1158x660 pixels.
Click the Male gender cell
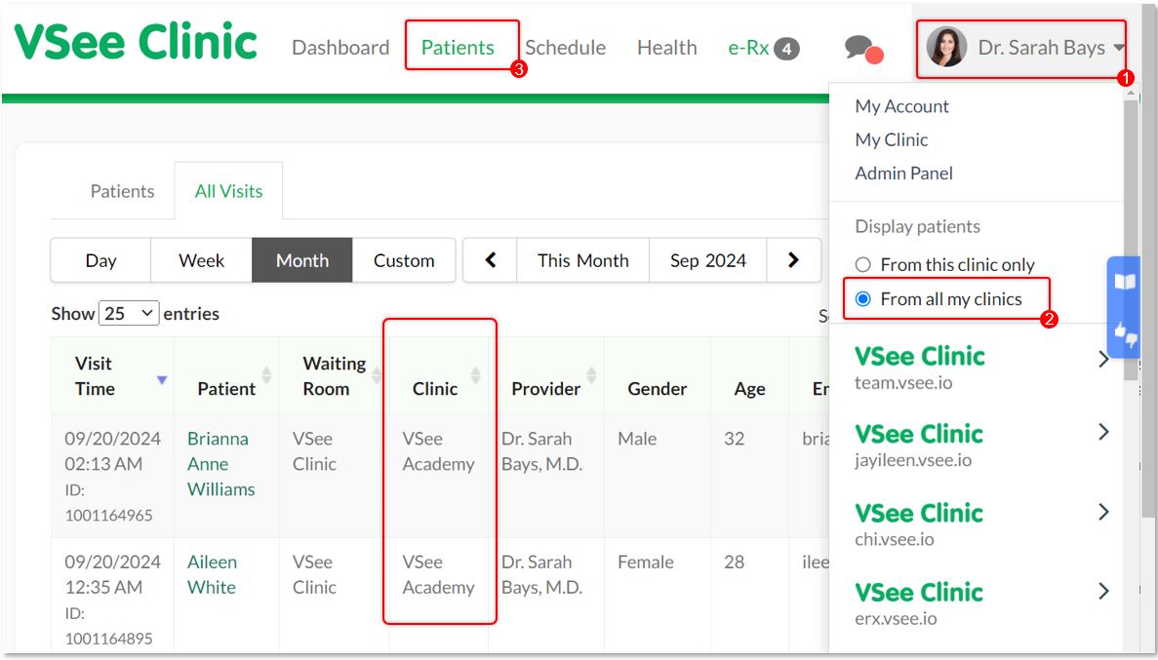[637, 439]
